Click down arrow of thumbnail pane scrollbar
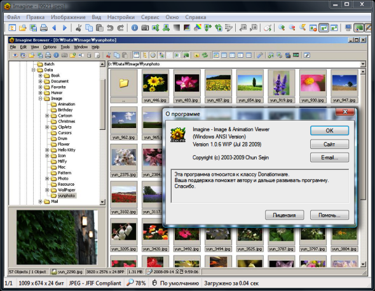The image size is (375, 291). 363,264
